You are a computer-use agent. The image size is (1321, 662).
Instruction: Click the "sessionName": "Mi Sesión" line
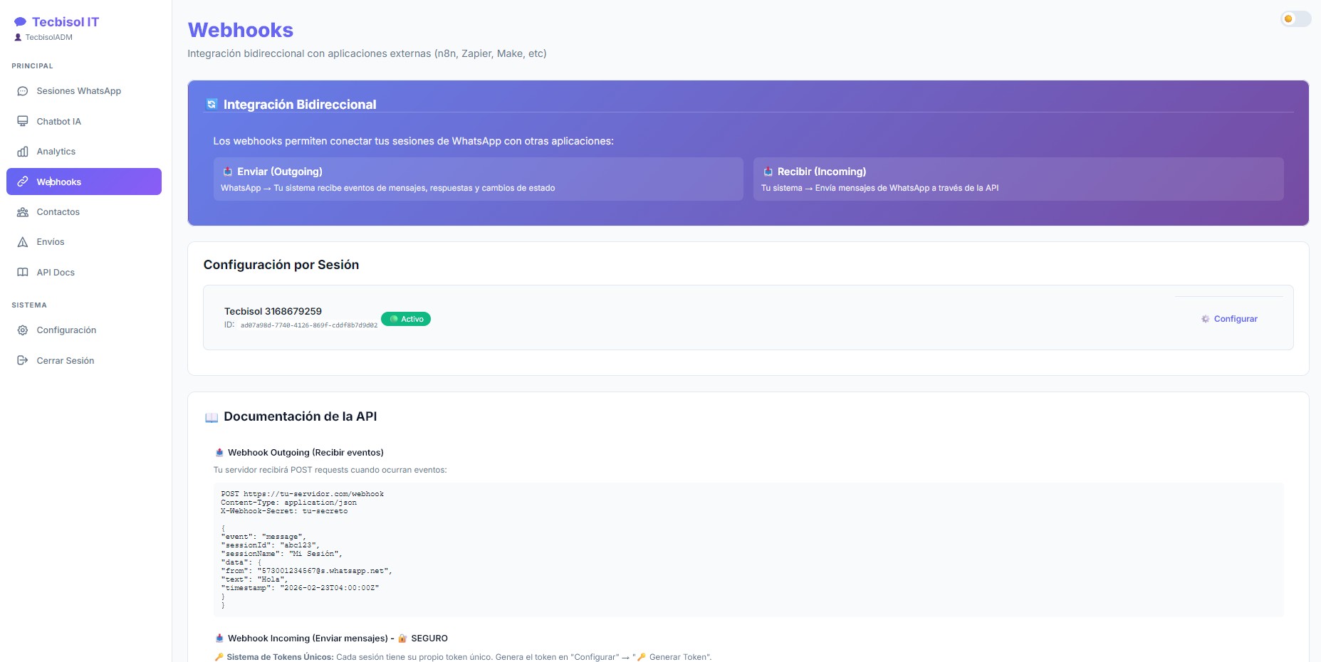coord(282,554)
